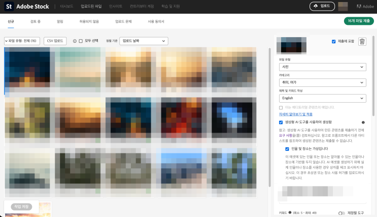Open the 취미, 여가 category dropdown
This screenshot has height=217, width=377.
[322, 83]
